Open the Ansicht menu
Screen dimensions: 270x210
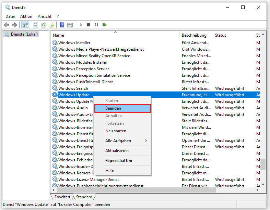(x=45, y=16)
